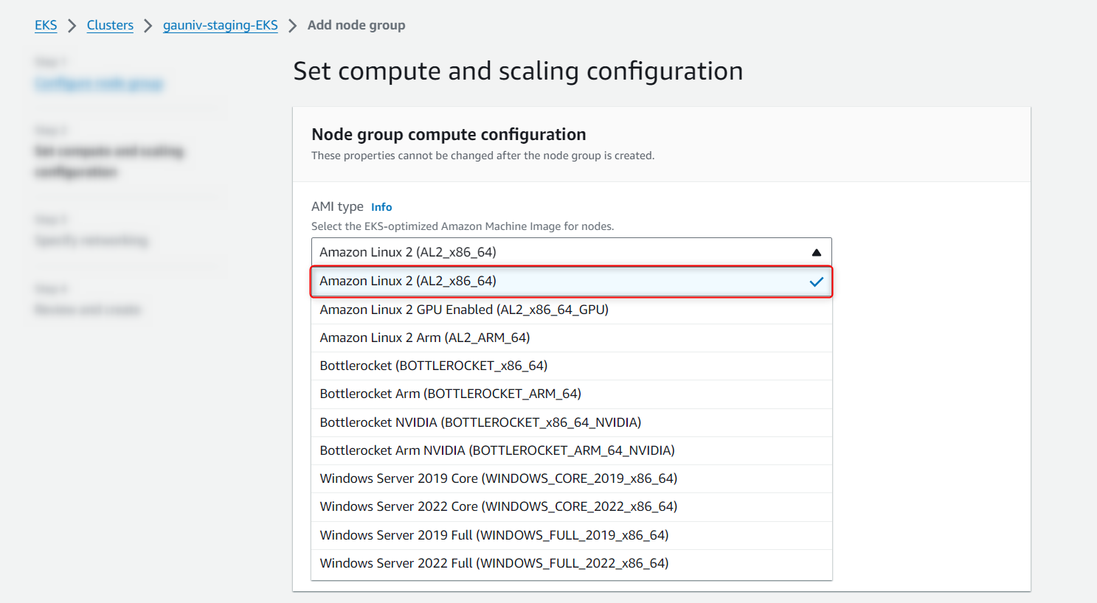Screen dimensions: 1097x603
Task: Choose Windows Server 2022 Core AMI
Action: (498, 506)
